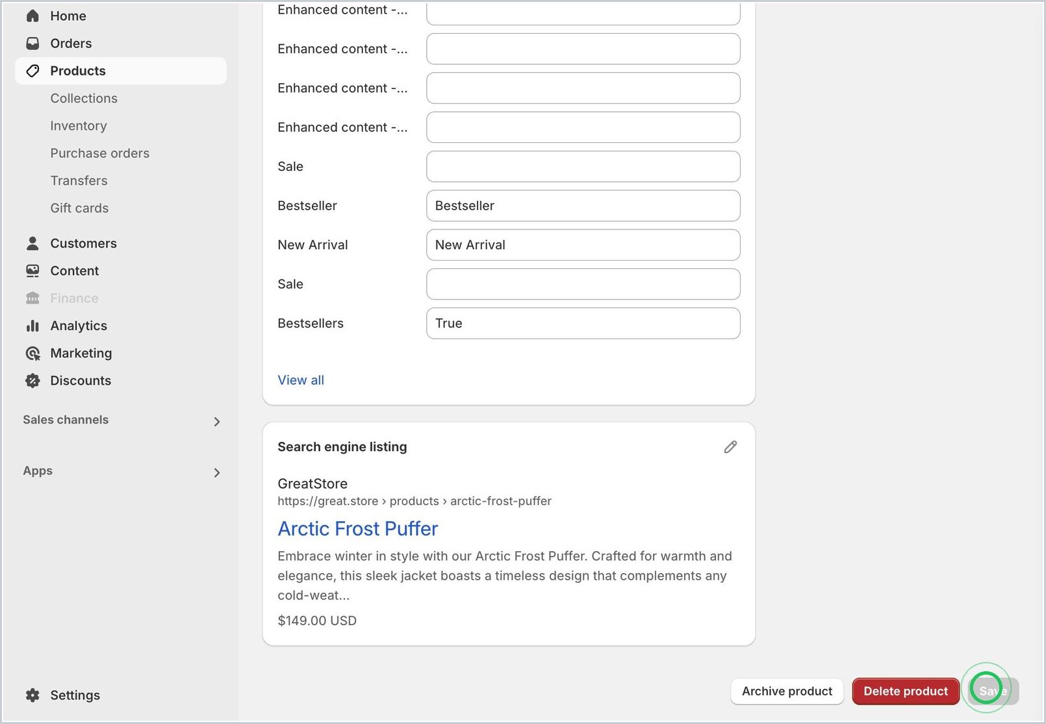Click the listing description starting with Embrace winter
This screenshot has height=724, width=1046.
tap(505, 576)
